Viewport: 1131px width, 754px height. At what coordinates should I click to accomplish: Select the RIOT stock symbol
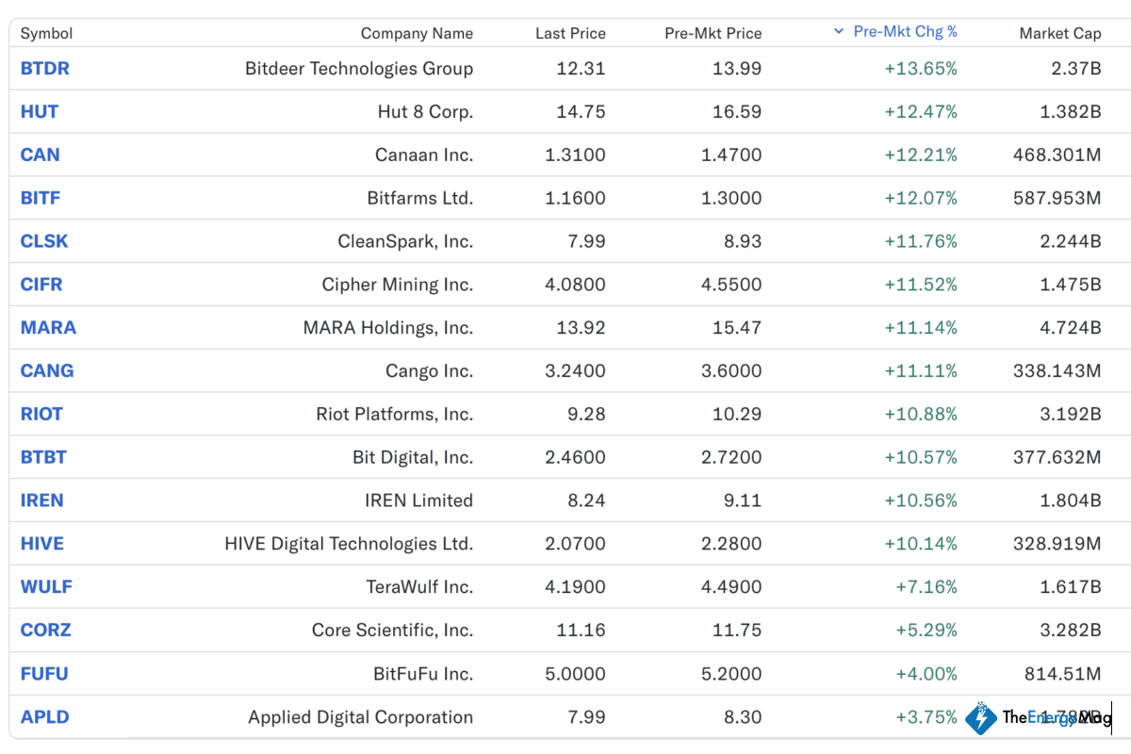point(41,414)
